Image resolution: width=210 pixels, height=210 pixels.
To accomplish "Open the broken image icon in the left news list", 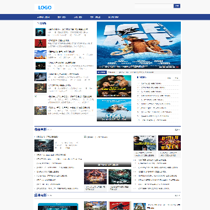I will pos(36,96).
